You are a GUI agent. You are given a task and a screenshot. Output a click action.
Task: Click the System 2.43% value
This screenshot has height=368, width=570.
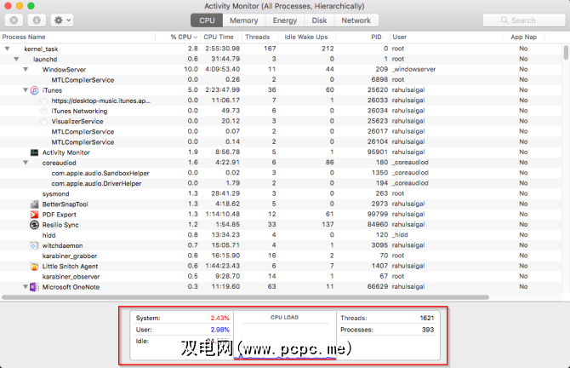coord(219,318)
